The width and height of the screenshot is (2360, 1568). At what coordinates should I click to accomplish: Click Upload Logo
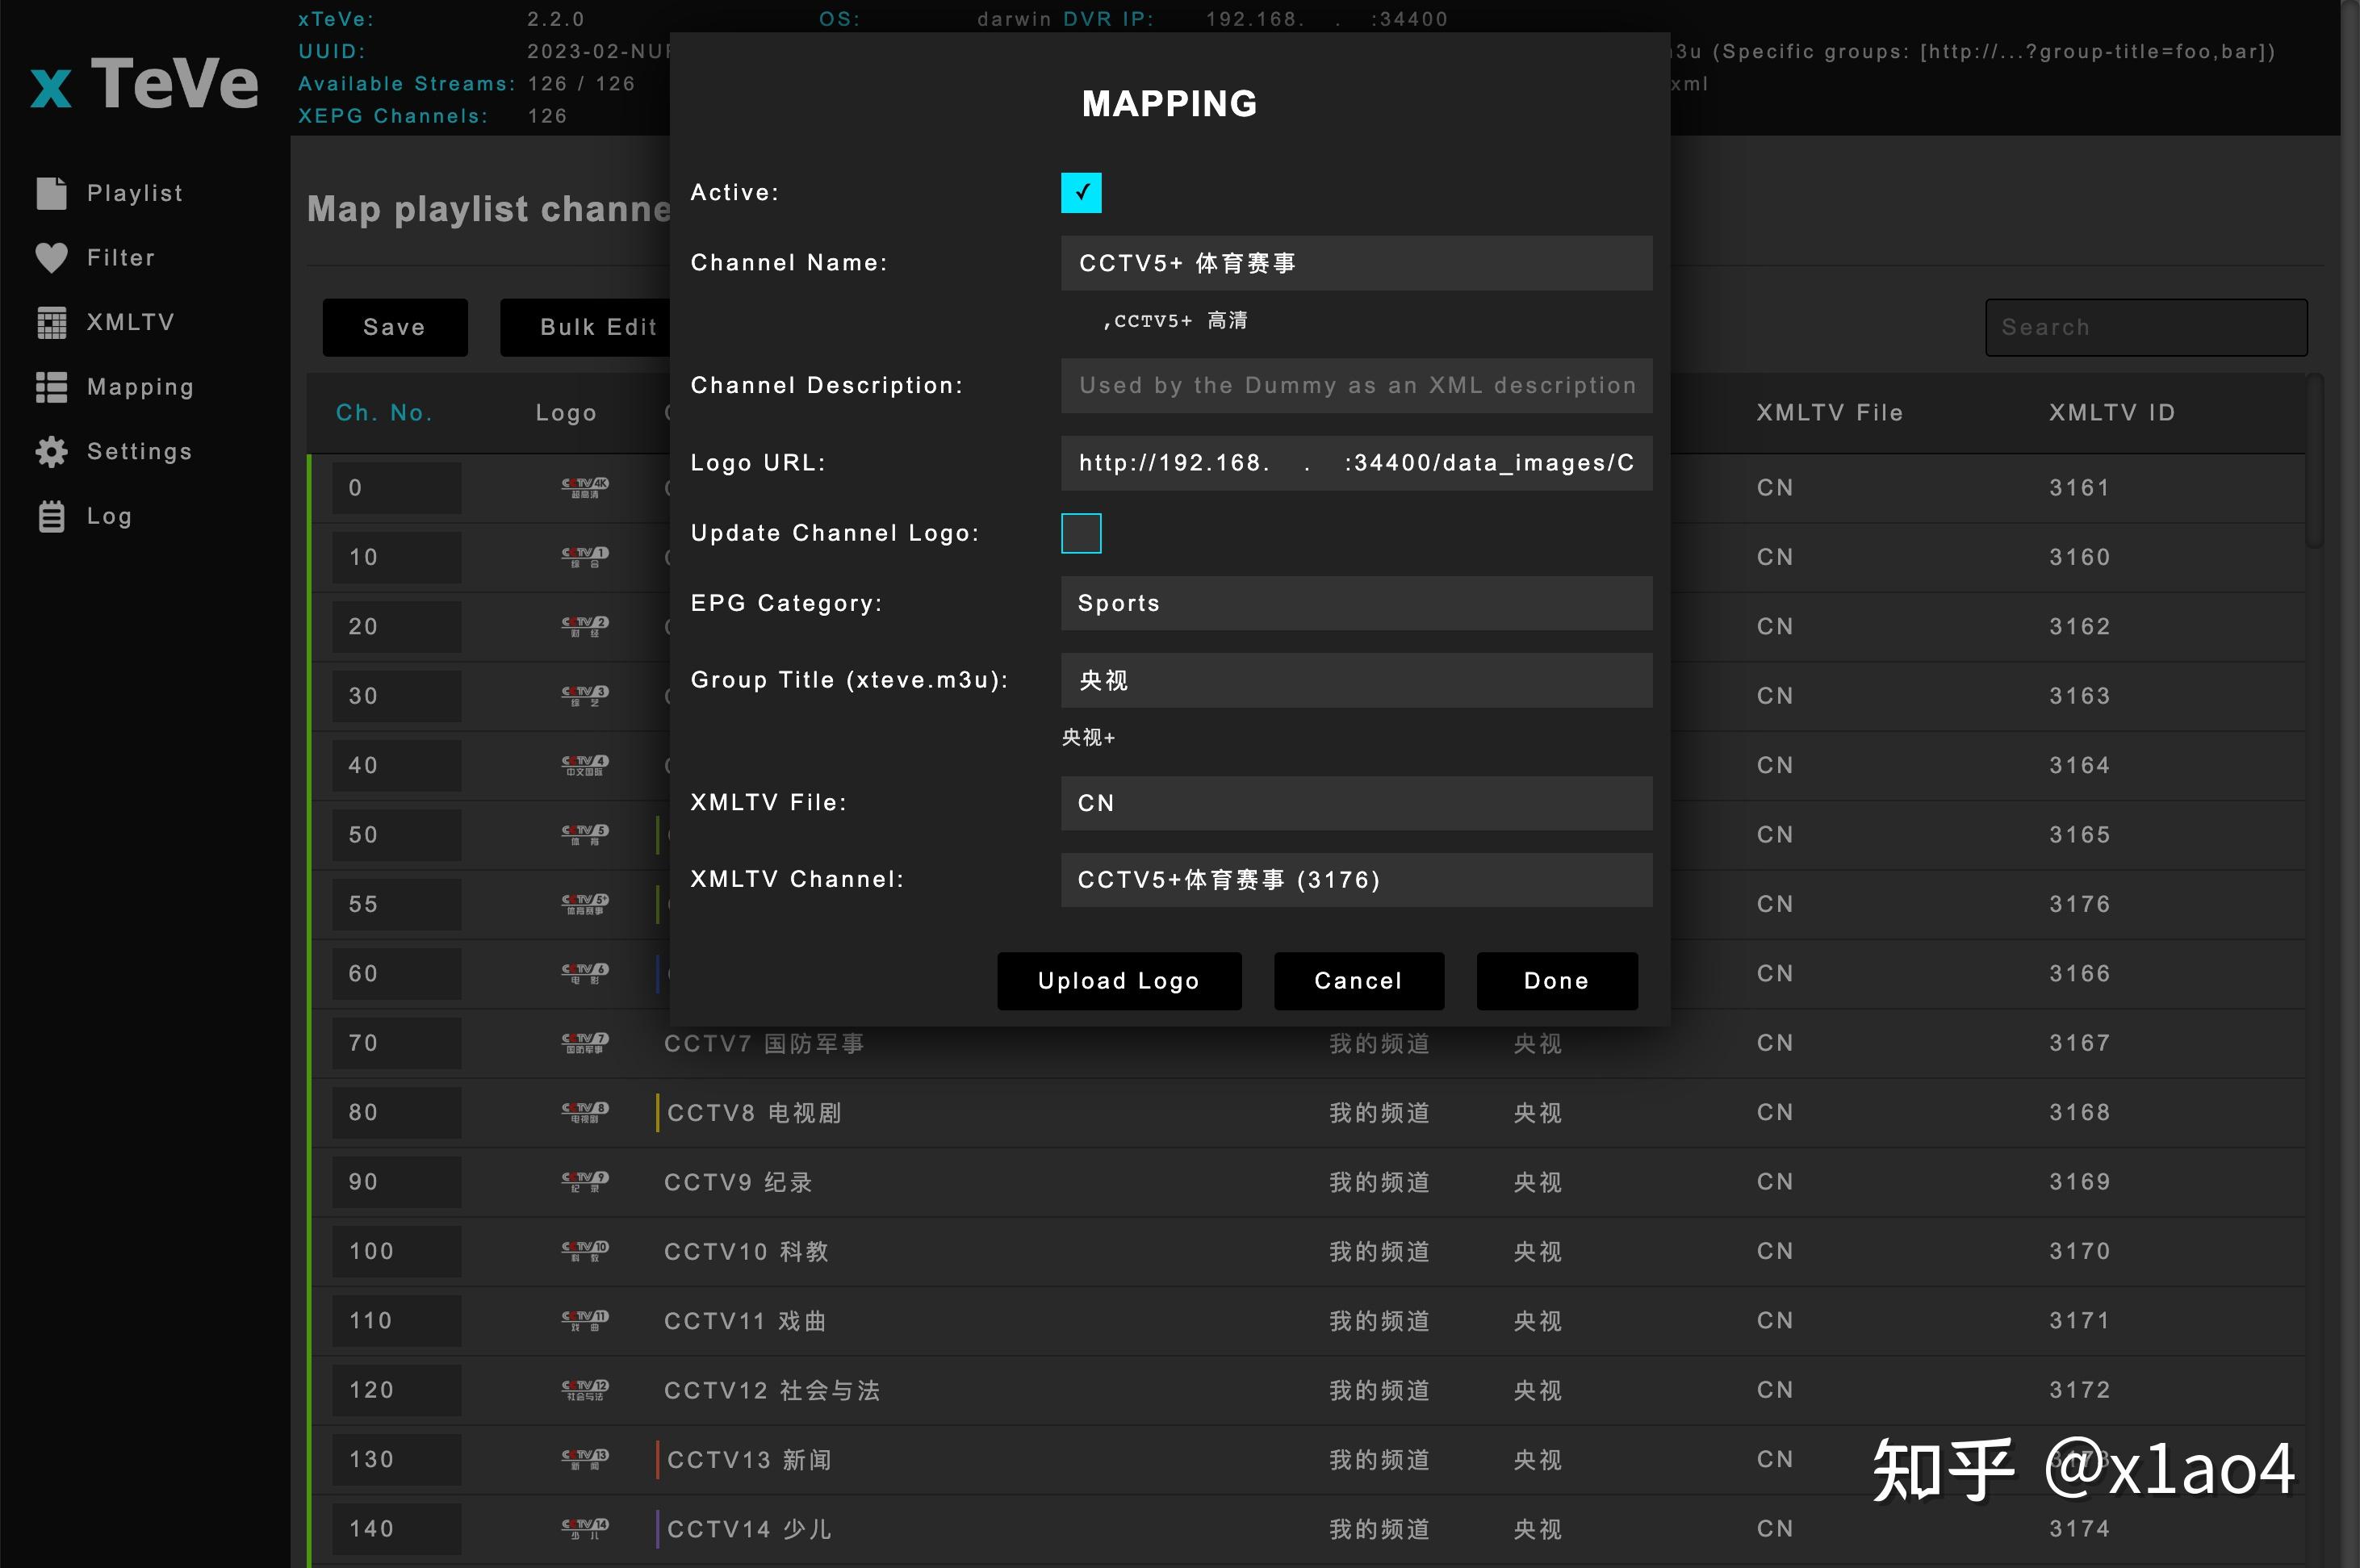(1118, 981)
